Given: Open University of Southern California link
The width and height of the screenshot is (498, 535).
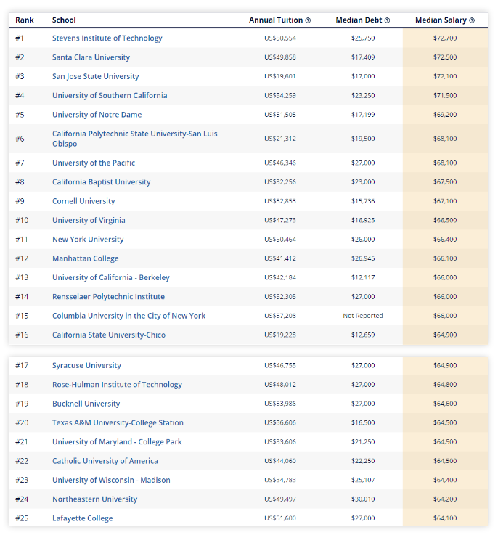Looking at the screenshot, I should coord(110,95).
